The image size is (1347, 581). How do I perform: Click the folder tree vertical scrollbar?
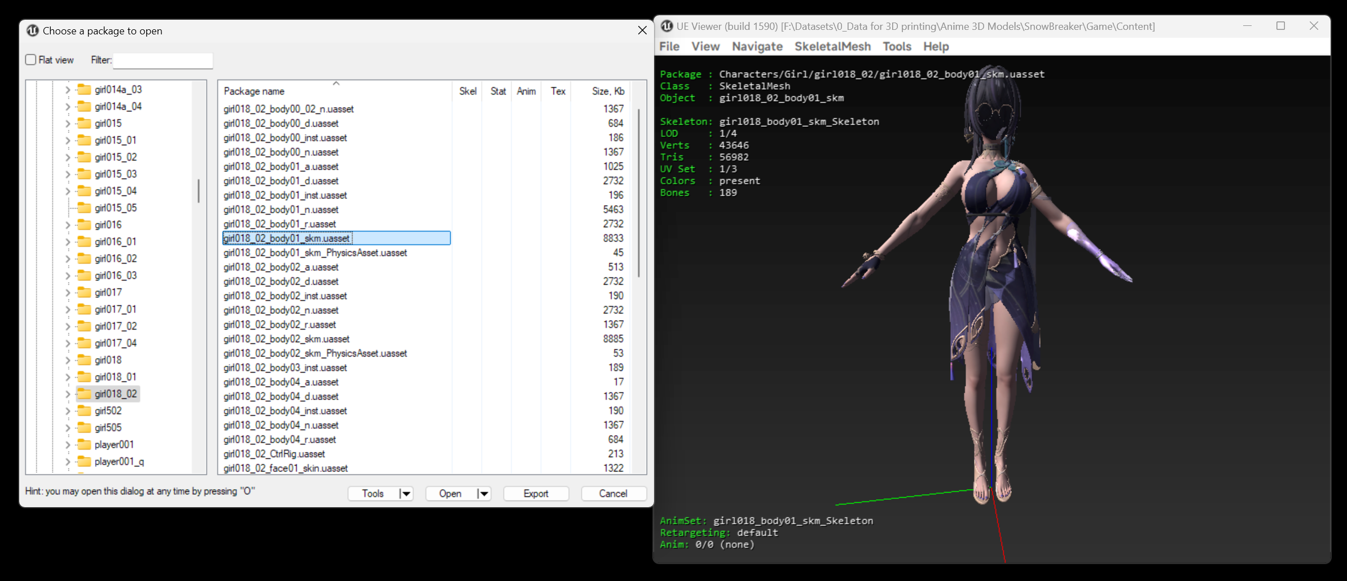point(199,190)
